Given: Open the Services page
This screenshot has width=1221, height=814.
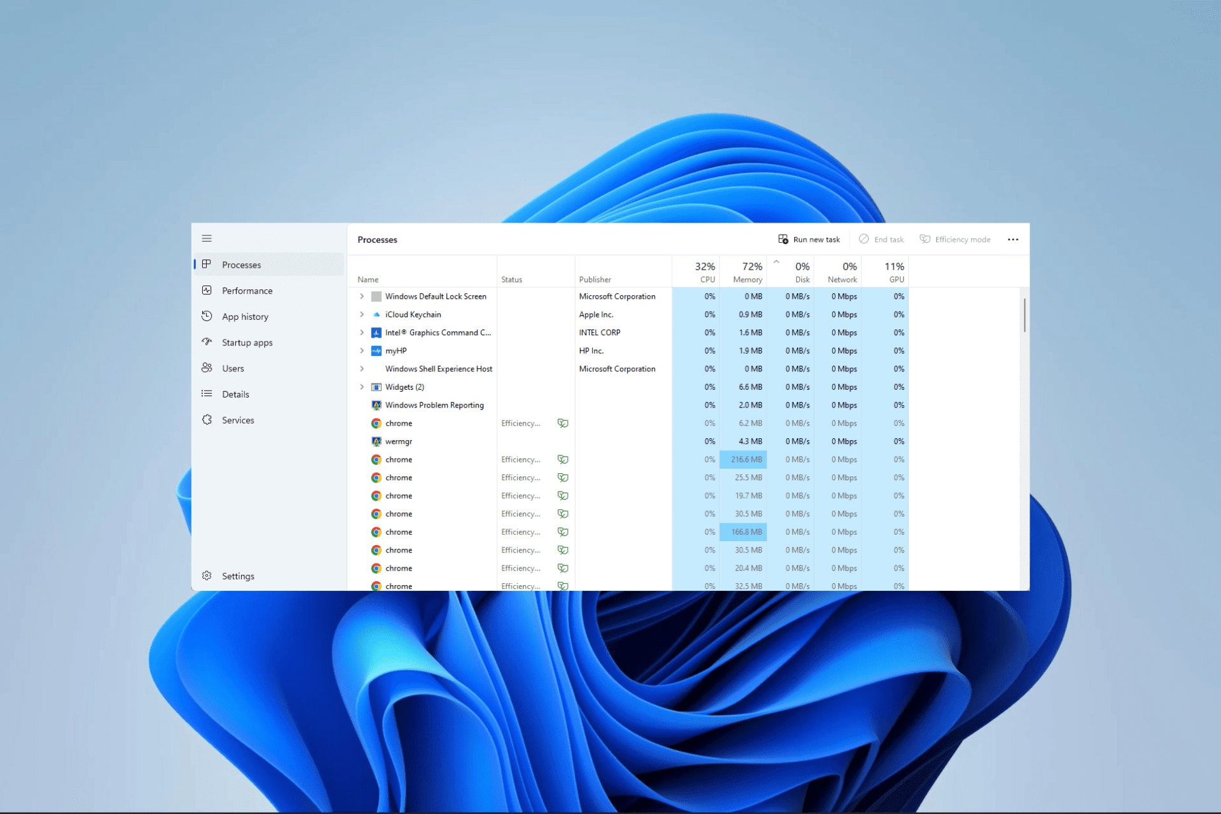Looking at the screenshot, I should click(x=238, y=420).
